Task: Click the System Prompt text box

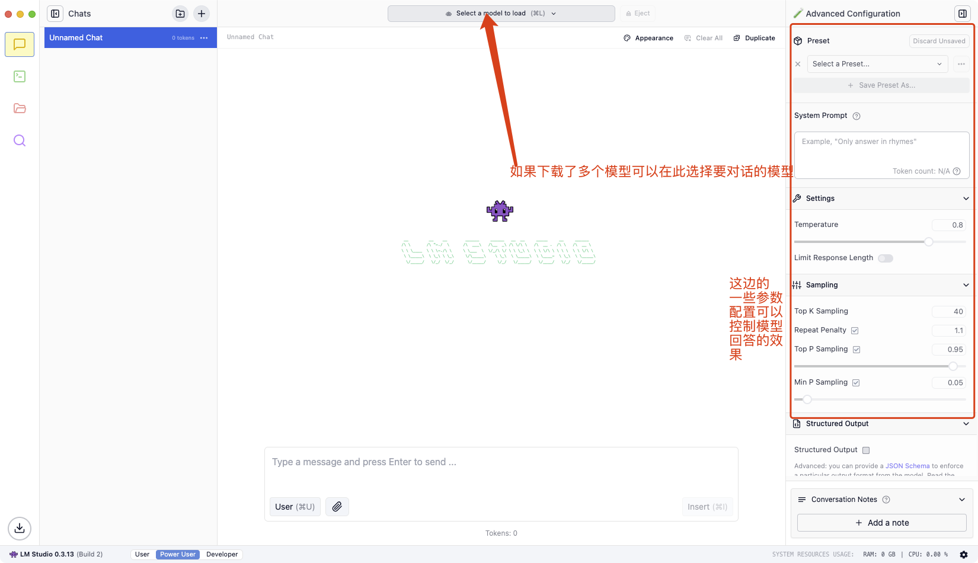Action: (x=881, y=155)
